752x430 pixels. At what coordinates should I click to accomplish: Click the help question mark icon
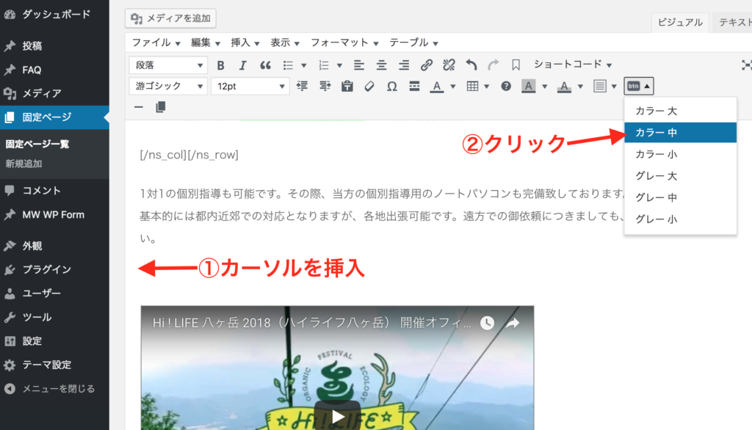(506, 87)
